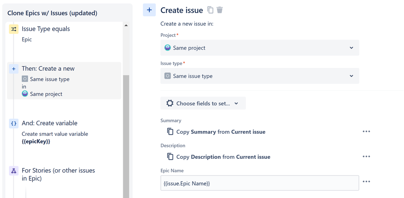Select the Issue Type equals condition
Viewport: 404px width, 198px height.
46,29
